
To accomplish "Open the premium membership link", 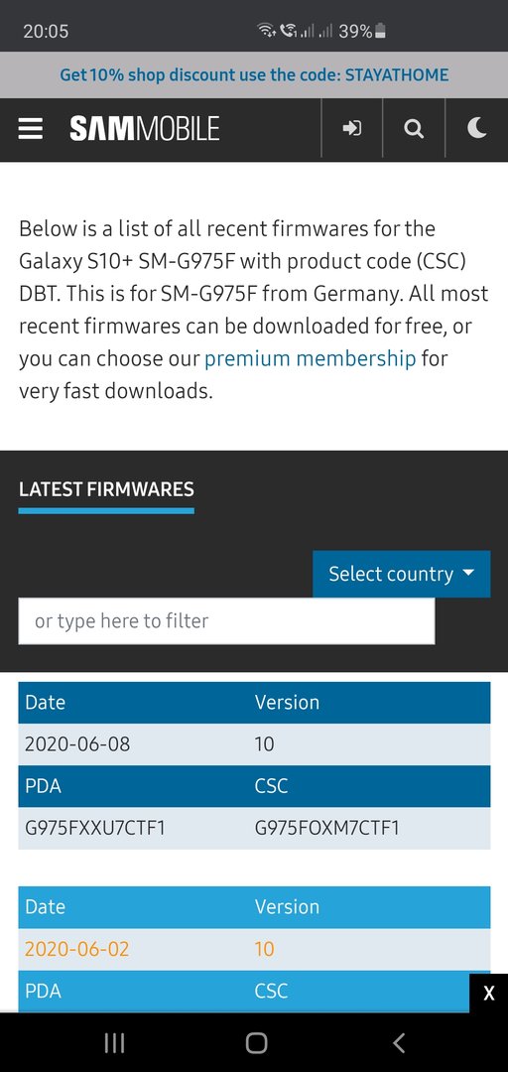I will pyautogui.click(x=310, y=358).
